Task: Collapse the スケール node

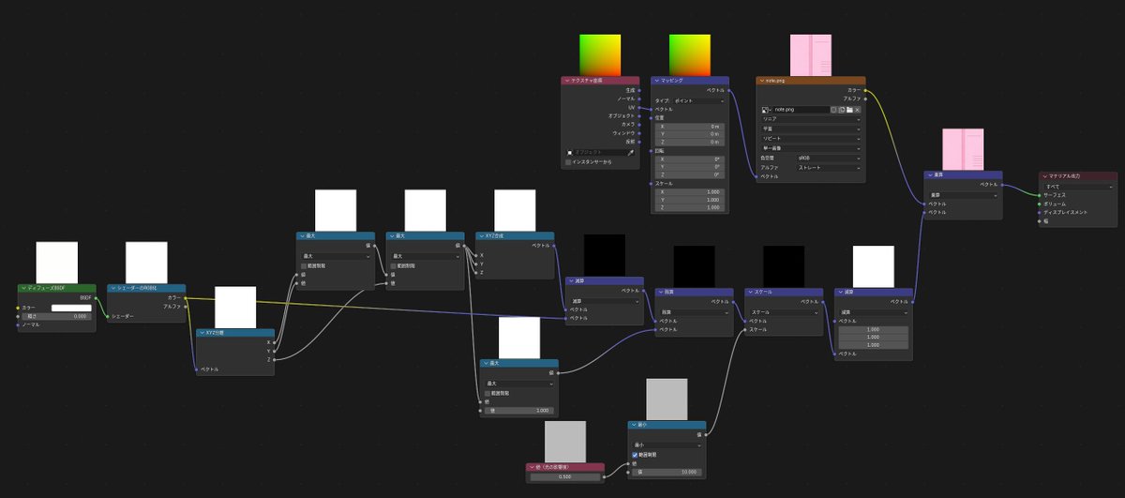Action: click(x=752, y=292)
